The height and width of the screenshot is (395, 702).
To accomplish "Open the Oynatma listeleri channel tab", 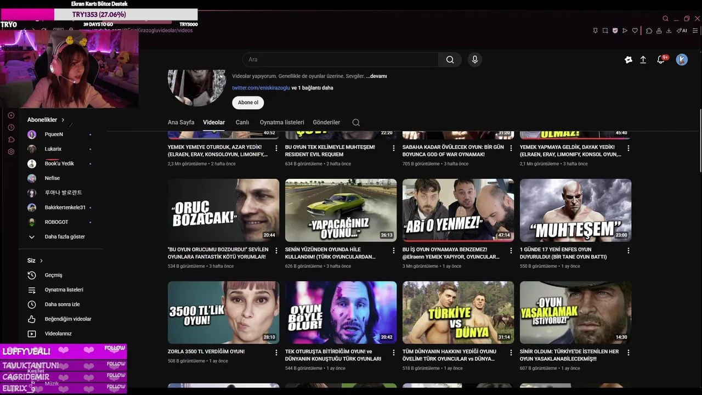I will [x=282, y=122].
